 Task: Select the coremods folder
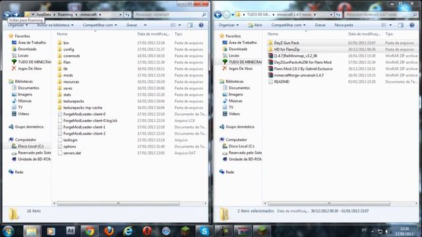pyautogui.click(x=72, y=56)
